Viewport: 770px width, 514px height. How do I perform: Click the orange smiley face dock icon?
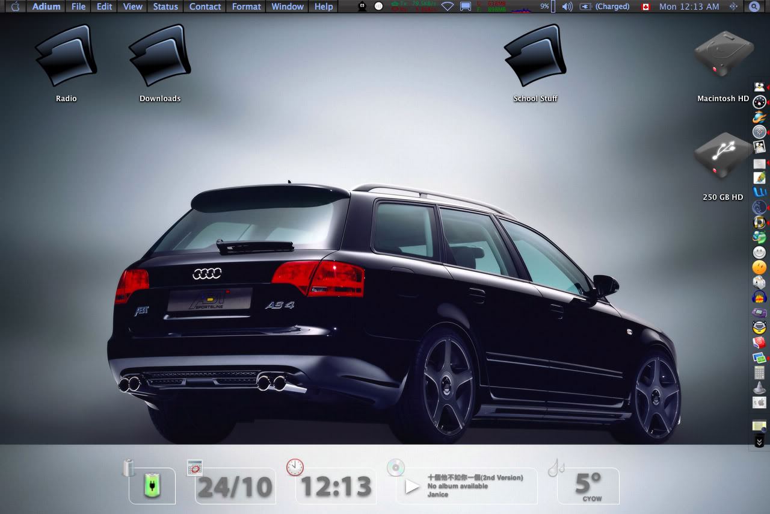[759, 267]
